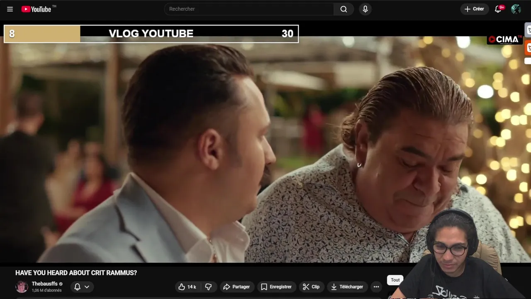Open the notifications bell in the header

[x=499, y=9]
